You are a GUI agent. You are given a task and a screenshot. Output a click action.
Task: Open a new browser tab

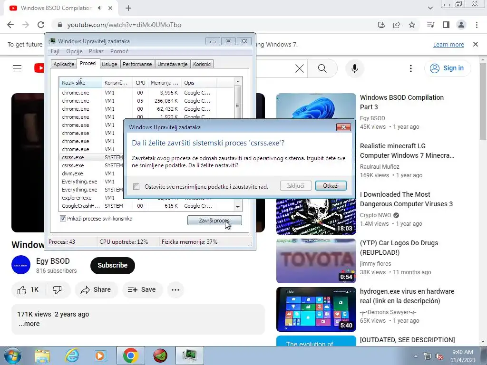pos(128,8)
